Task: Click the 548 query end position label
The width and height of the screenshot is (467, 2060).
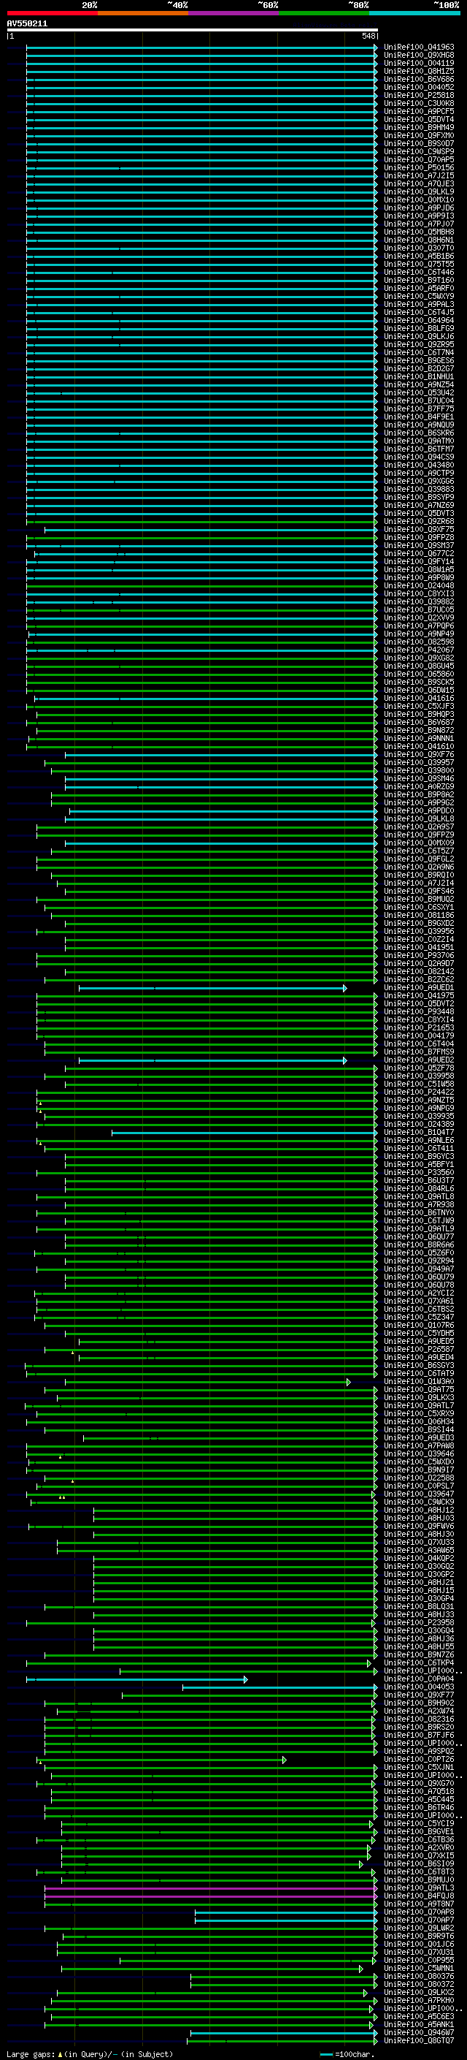Action: click(x=368, y=36)
